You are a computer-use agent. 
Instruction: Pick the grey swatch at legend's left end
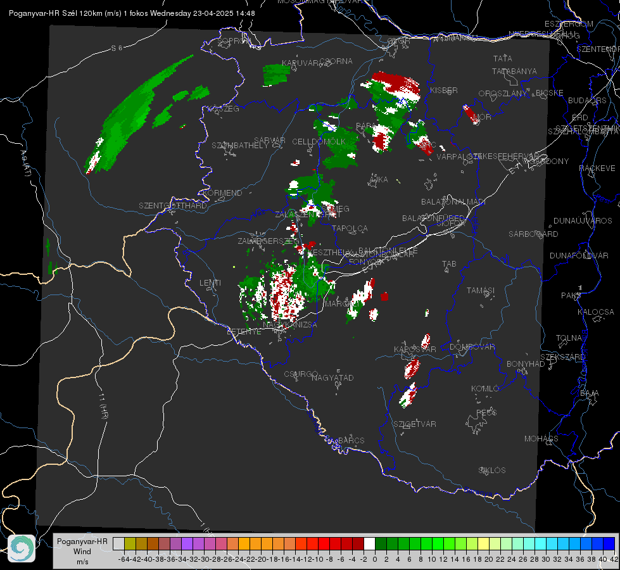[118, 543]
